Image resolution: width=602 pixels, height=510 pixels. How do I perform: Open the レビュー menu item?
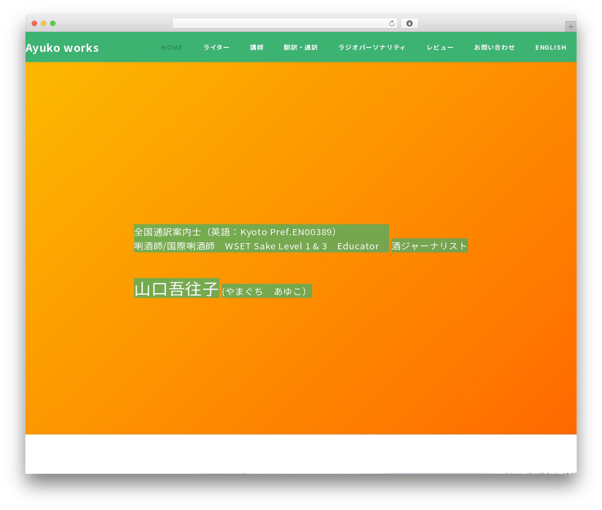[440, 48]
